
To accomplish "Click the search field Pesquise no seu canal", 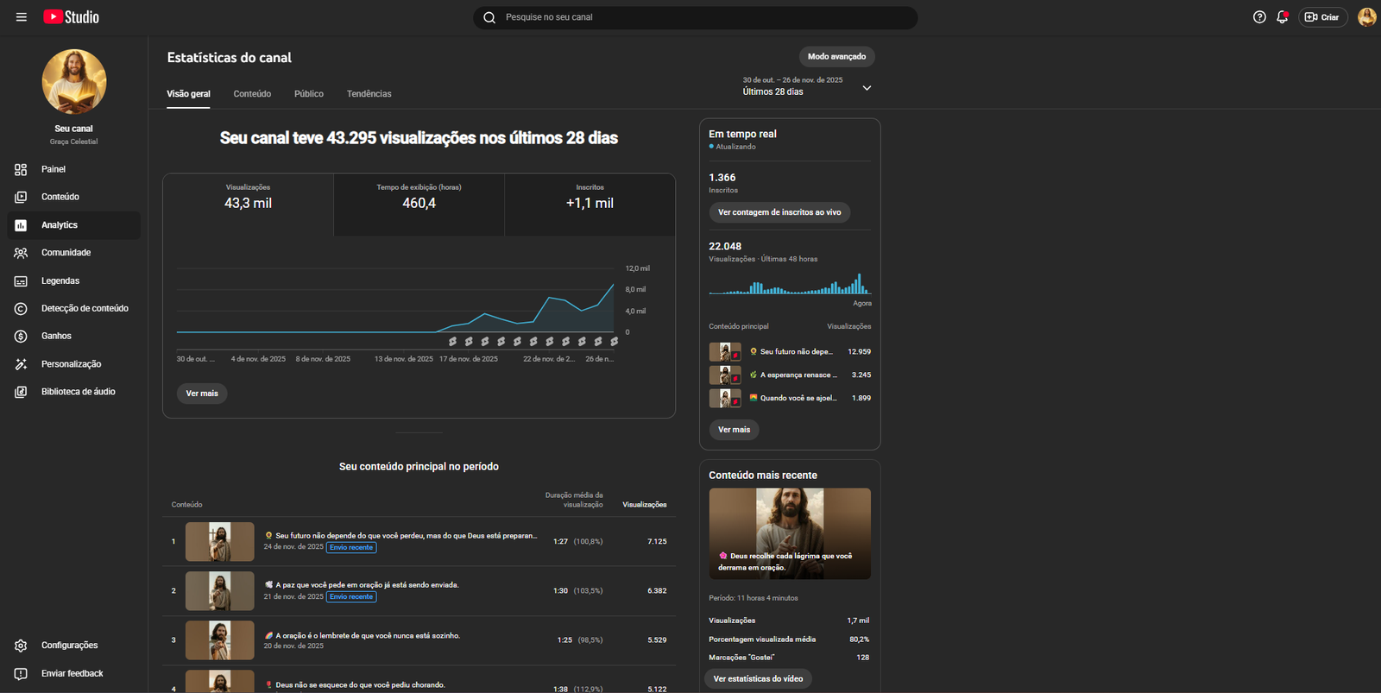I will [695, 17].
